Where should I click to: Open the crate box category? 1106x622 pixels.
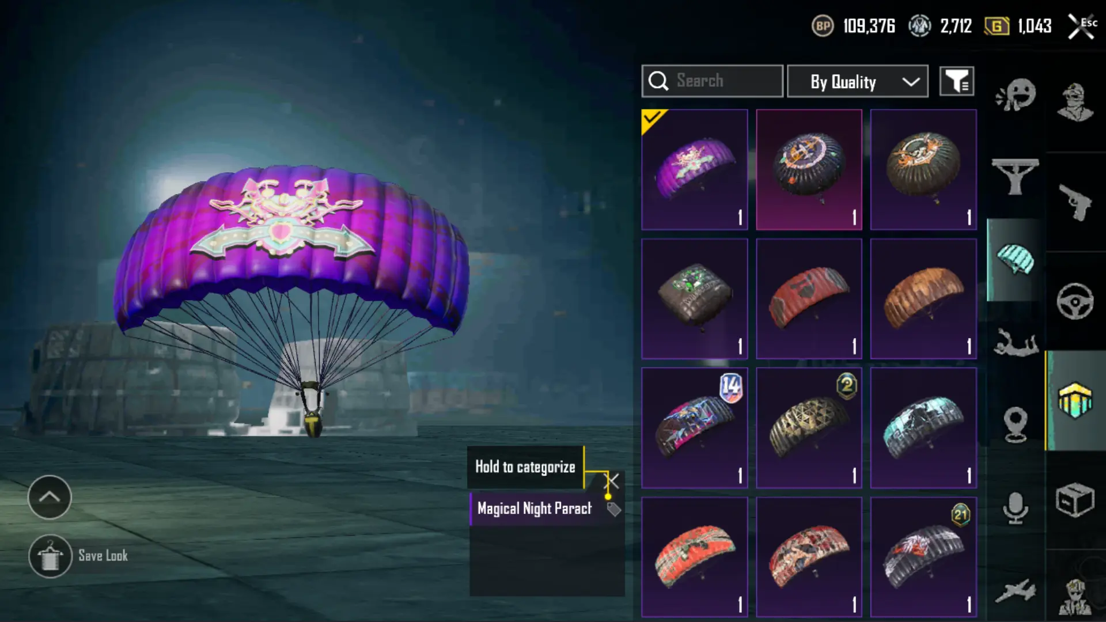[x=1075, y=500]
